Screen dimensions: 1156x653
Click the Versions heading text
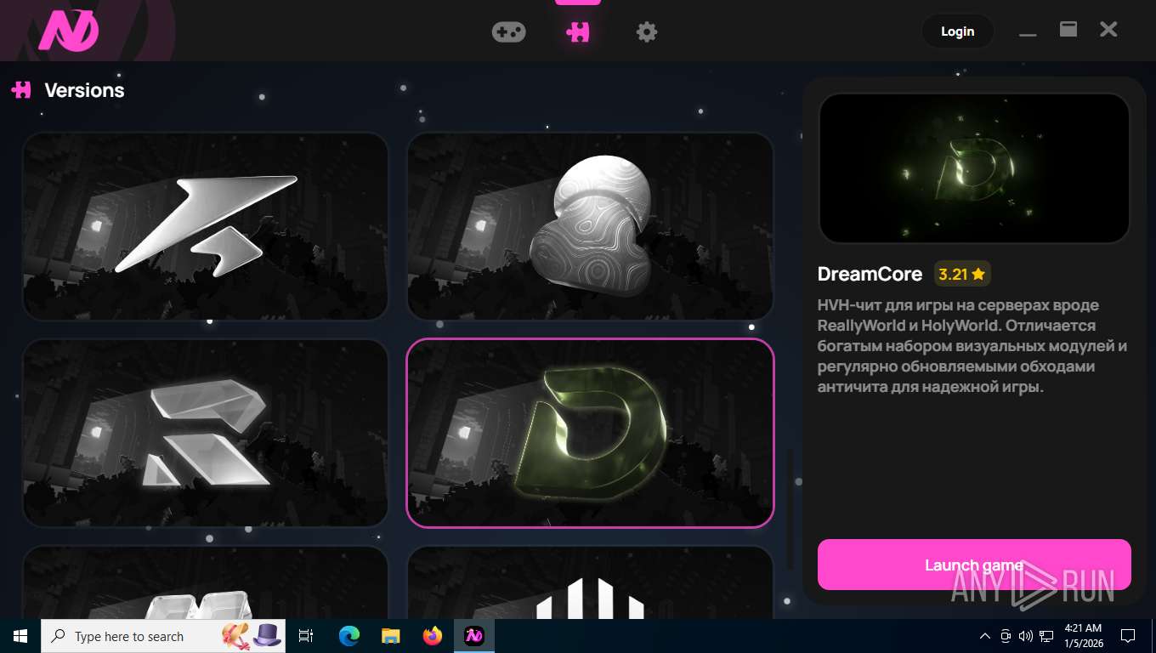click(x=84, y=90)
